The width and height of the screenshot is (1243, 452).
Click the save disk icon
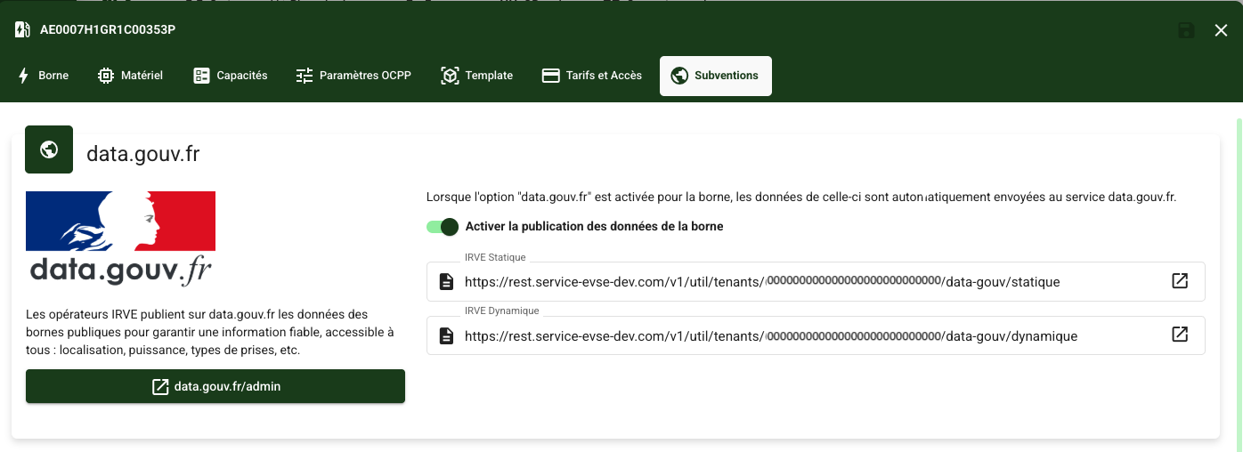click(1186, 30)
